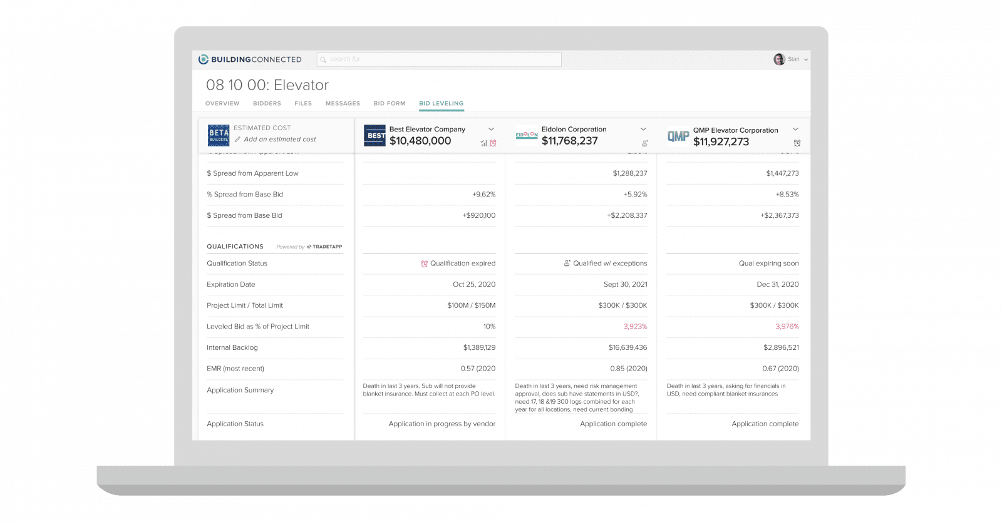Click the red 3,923% value
The image size is (1002, 522).
(x=635, y=327)
